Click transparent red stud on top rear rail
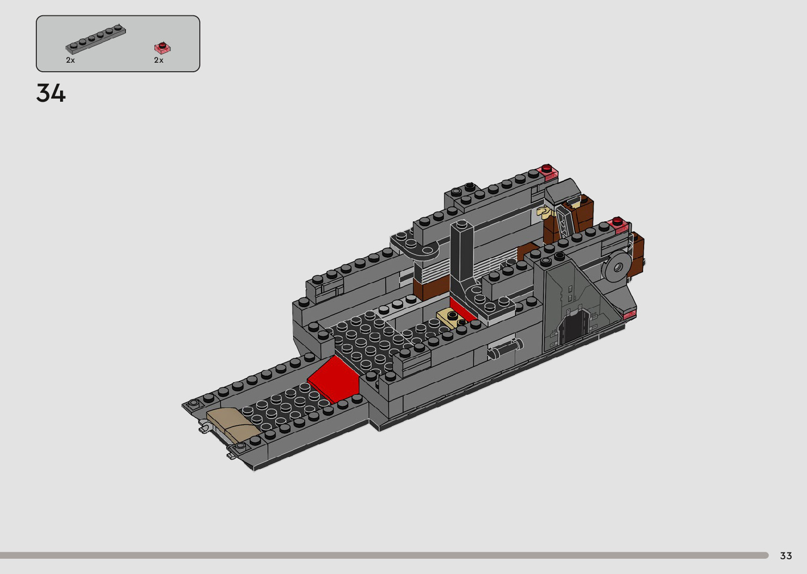807x574 pixels. point(548,171)
